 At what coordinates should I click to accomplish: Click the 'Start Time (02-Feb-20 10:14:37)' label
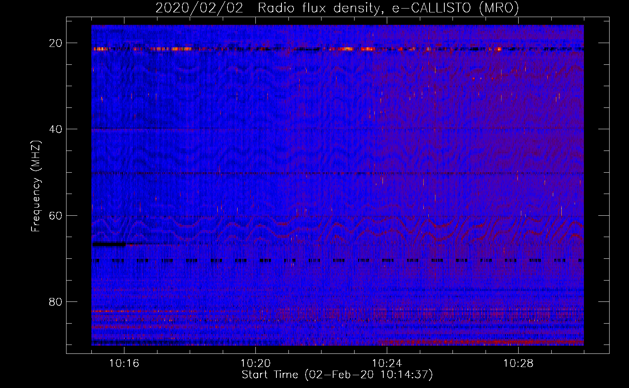click(337, 375)
